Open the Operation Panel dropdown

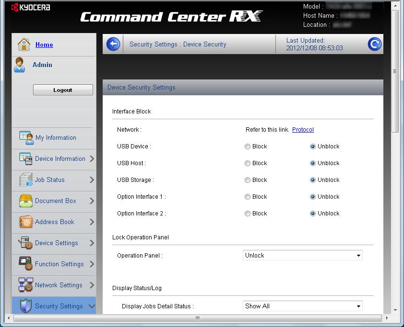302,255
